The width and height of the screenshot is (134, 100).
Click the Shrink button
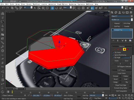click(117, 61)
